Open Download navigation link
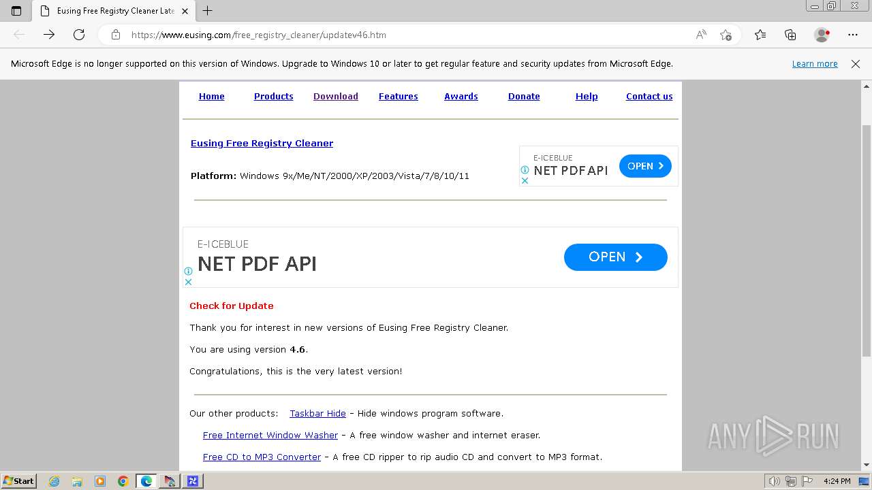This screenshot has height=490, width=872. tap(335, 97)
